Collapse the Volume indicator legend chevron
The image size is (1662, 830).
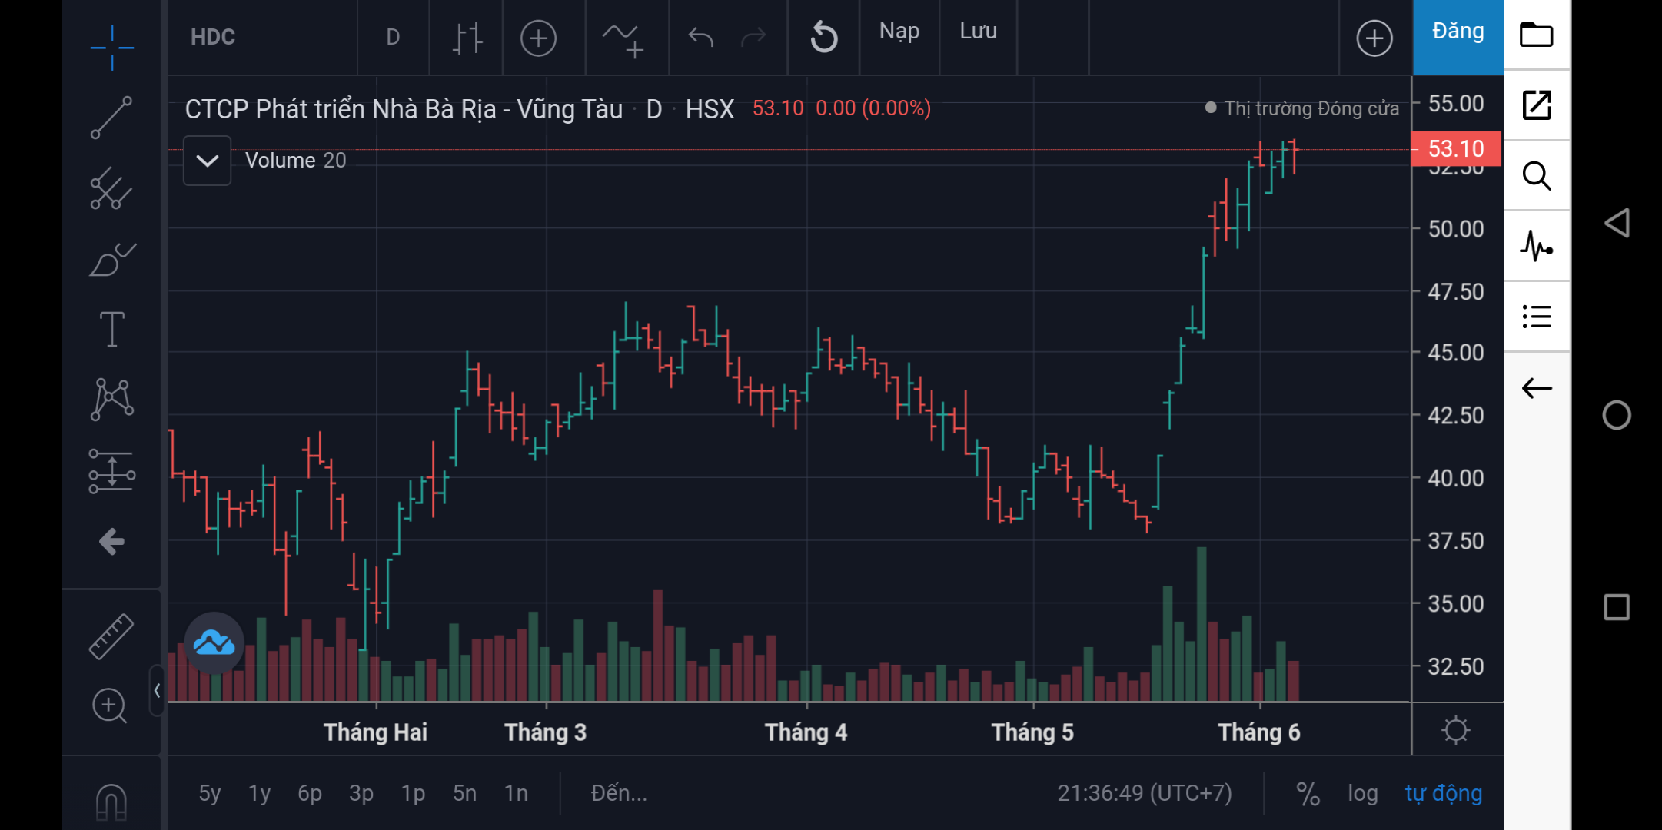click(x=208, y=161)
